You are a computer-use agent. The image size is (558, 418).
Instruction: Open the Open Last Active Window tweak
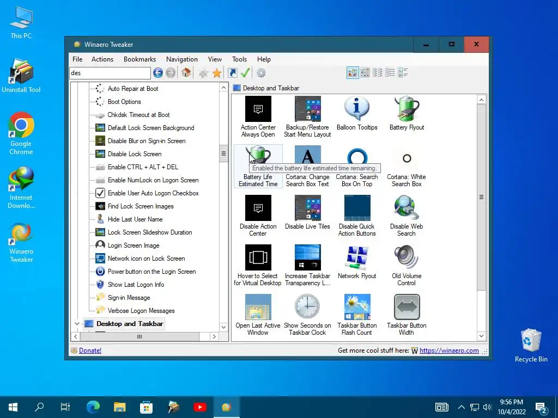click(x=258, y=315)
